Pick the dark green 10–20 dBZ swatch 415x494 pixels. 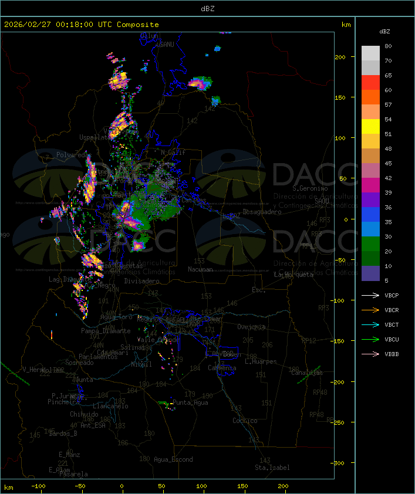[370, 258]
